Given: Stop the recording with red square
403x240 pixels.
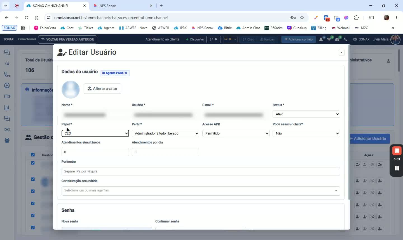Looking at the screenshot, I should point(397,151).
